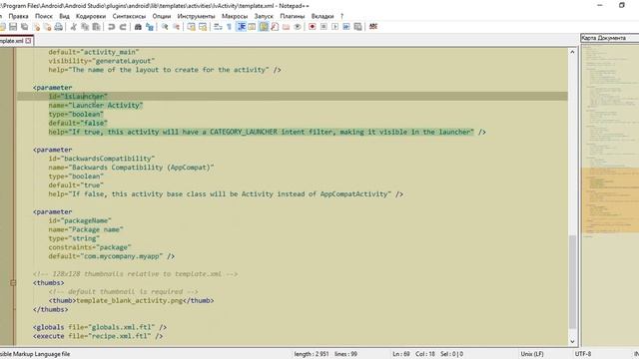Undo the last edit via toolbar
The height and width of the screenshot is (359, 639).
click(x=111, y=27)
